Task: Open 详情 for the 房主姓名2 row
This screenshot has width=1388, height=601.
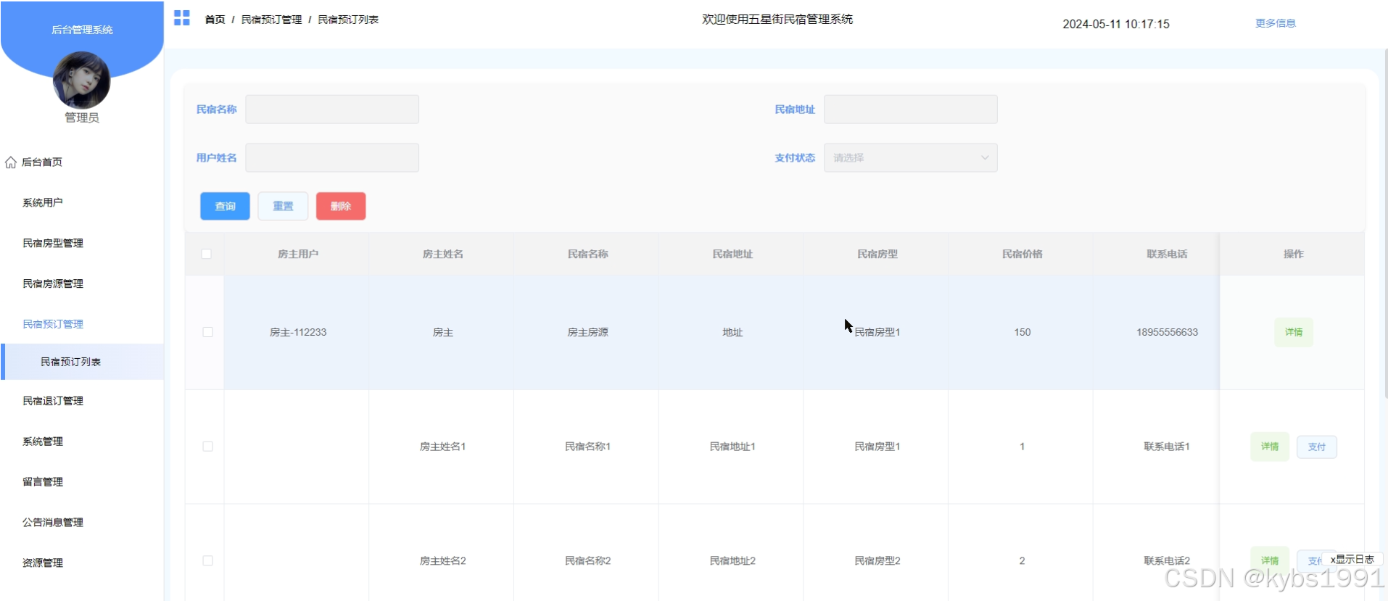Action: (1270, 560)
